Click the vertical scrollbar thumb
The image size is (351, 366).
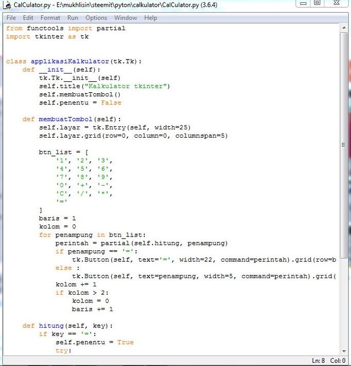tap(344, 145)
